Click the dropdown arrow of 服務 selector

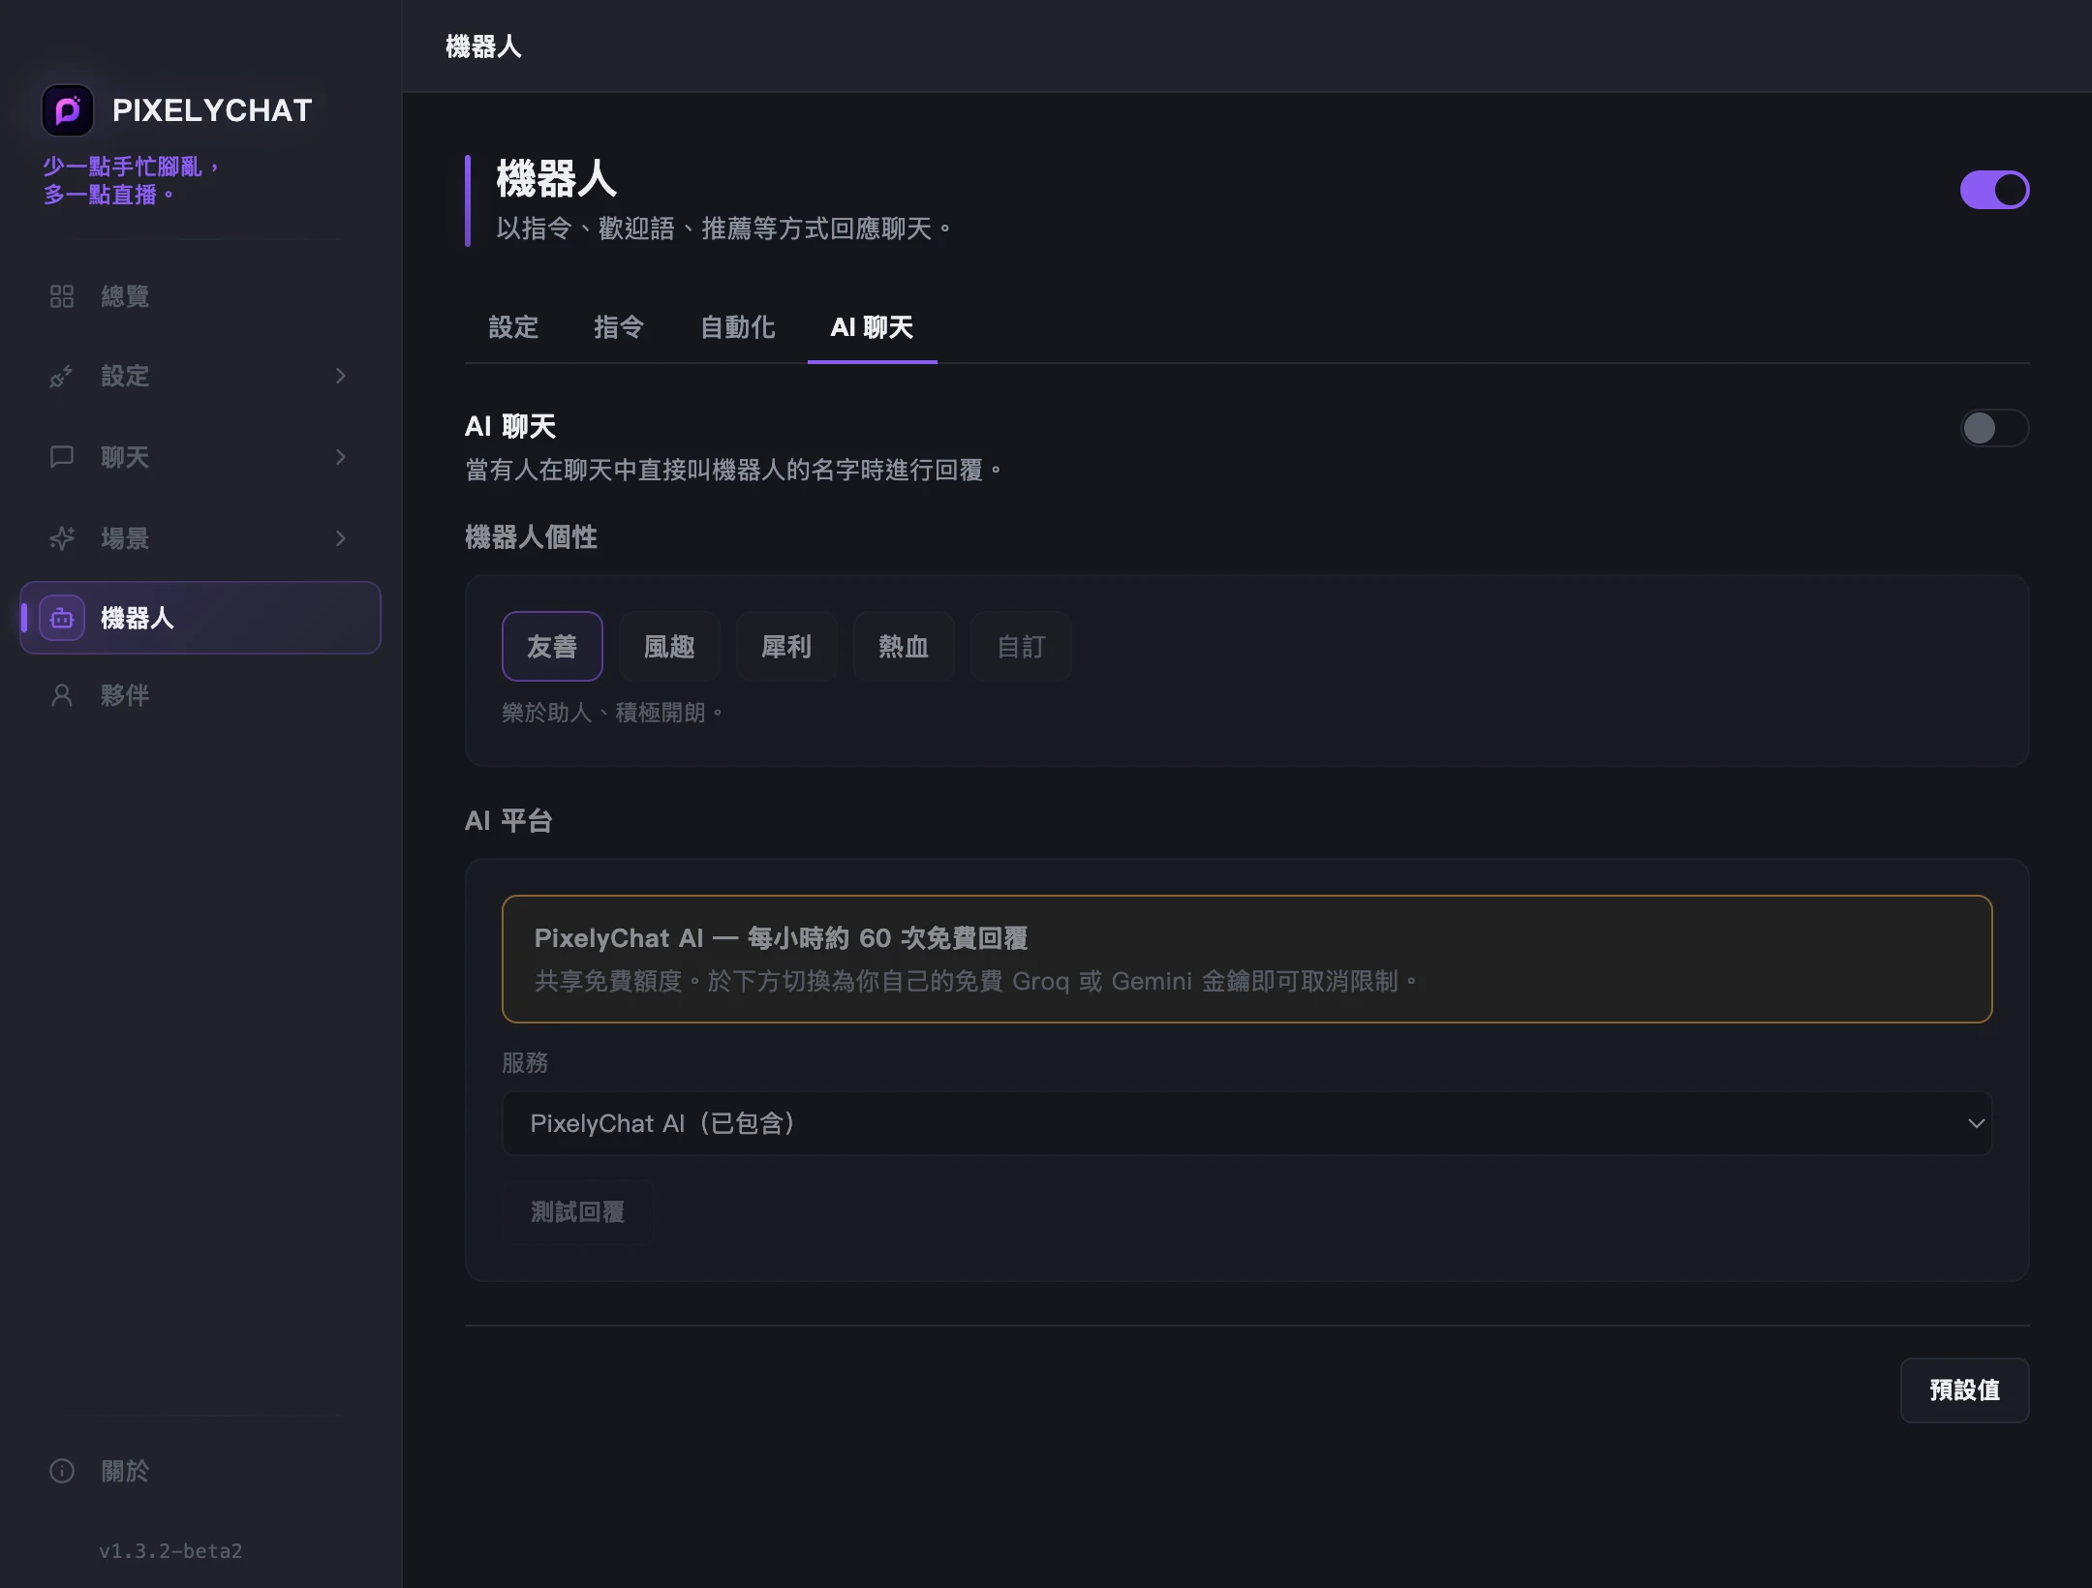tap(1976, 1123)
